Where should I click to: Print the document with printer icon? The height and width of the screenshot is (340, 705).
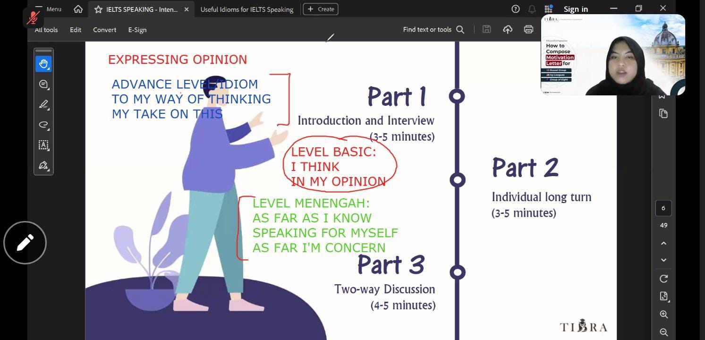[x=528, y=29]
